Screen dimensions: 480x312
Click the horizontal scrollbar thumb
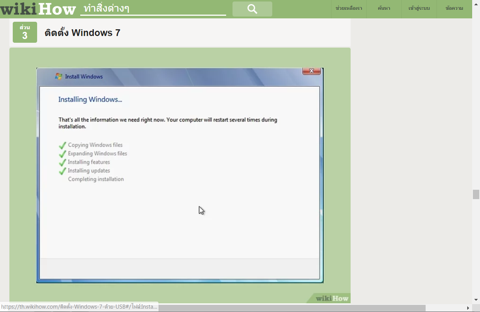click(x=292, y=308)
